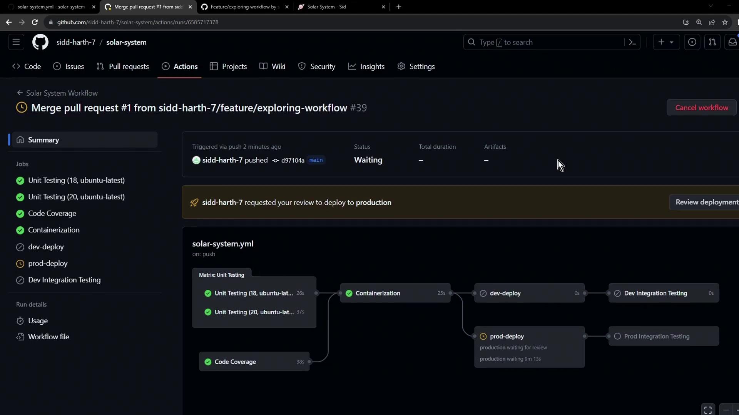Image resolution: width=739 pixels, height=415 pixels.
Task: Click the GitHub Octocat logo
Action: (x=40, y=42)
